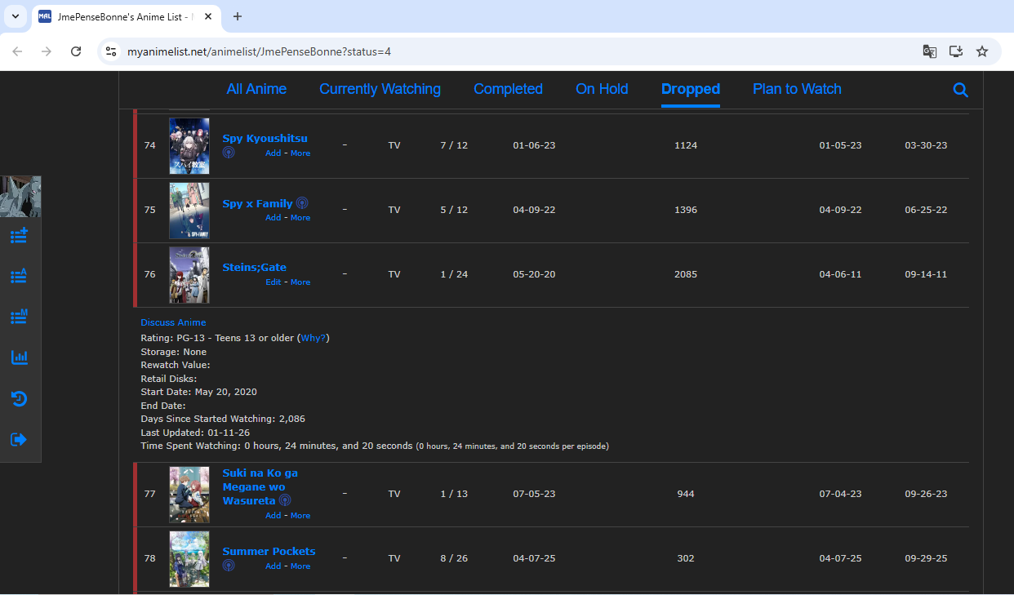Expand More for Suki na Ko ga Megane wo Wasureta
Screen dimensions: 1014x595
pos(300,516)
